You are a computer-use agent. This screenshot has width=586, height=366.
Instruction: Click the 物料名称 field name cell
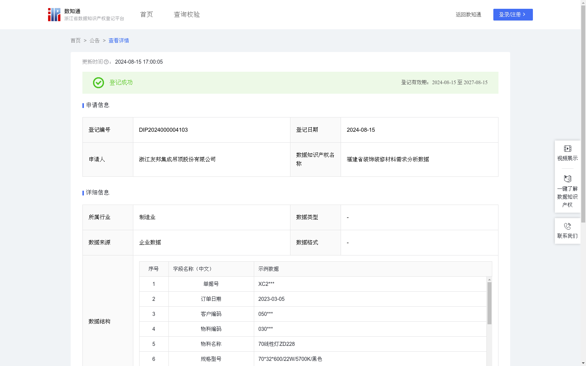(211, 344)
